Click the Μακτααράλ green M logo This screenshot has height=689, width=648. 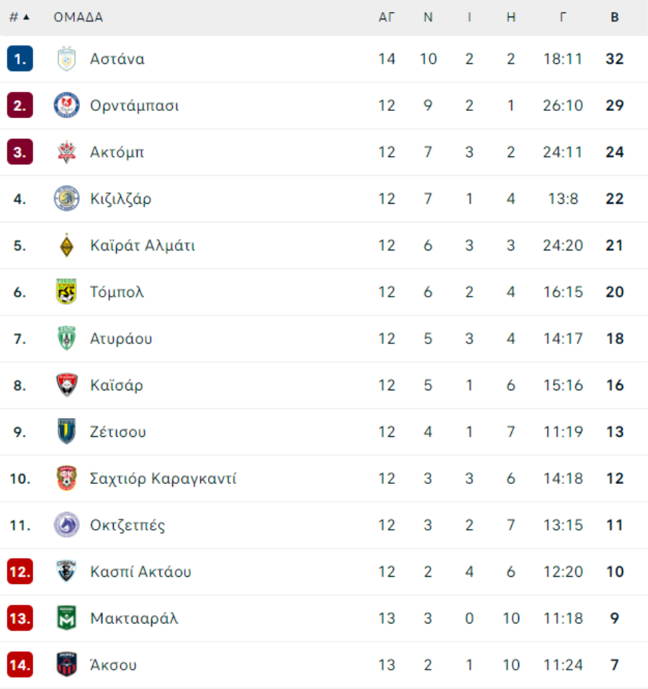point(66,618)
